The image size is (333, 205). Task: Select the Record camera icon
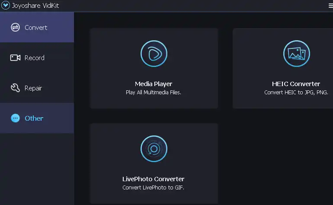[x=15, y=58]
